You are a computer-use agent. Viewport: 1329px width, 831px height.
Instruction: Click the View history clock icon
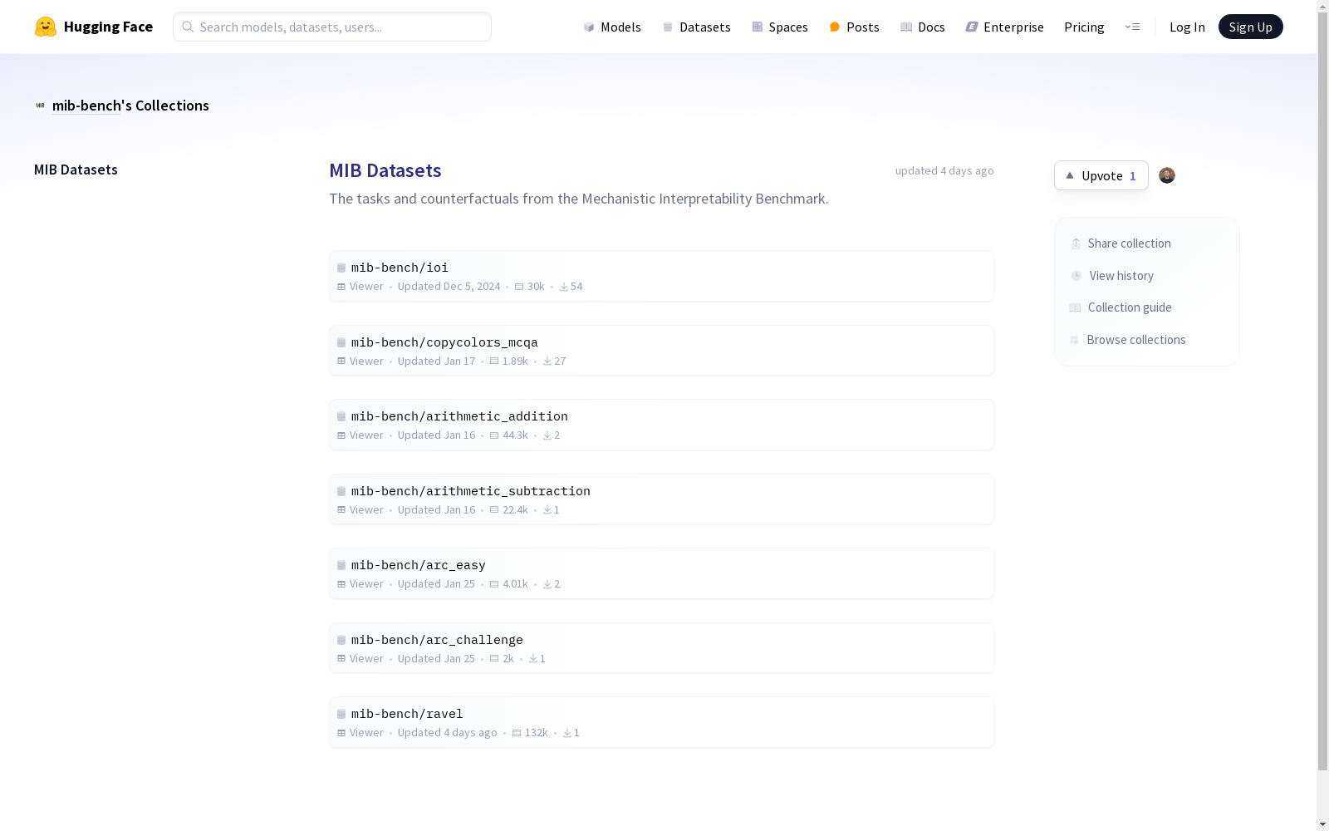point(1076,276)
